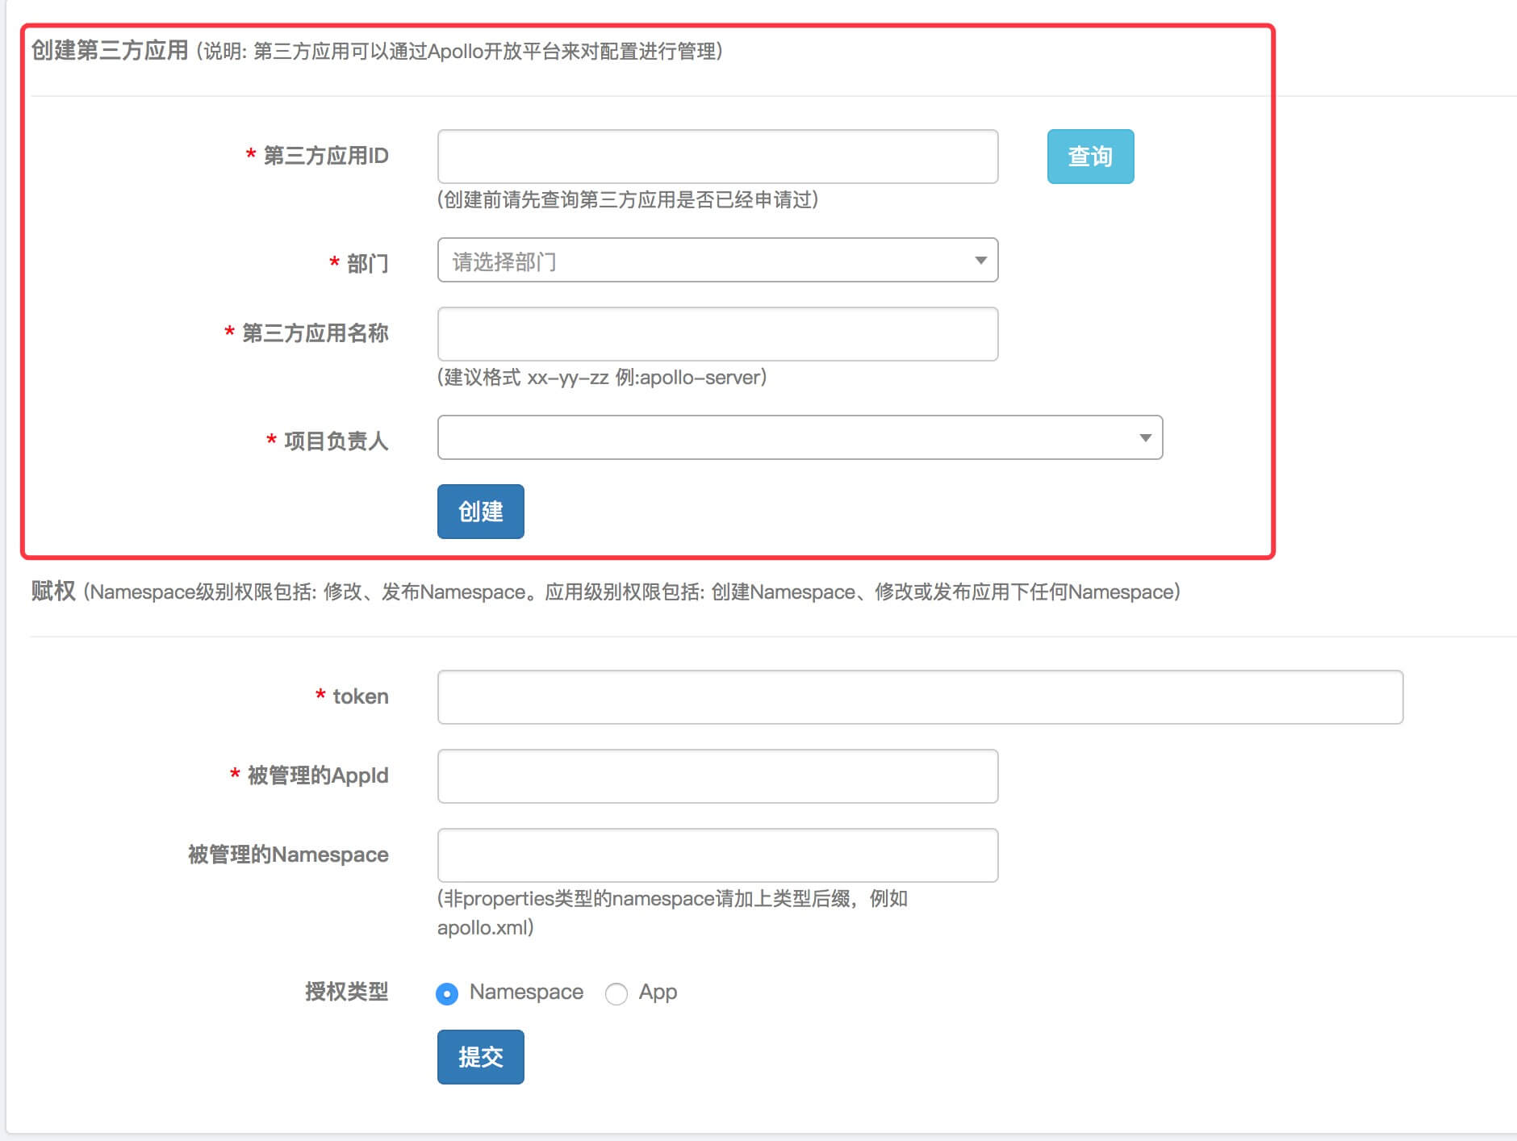
Task: Click the 赋权 section heading
Action: click(53, 591)
